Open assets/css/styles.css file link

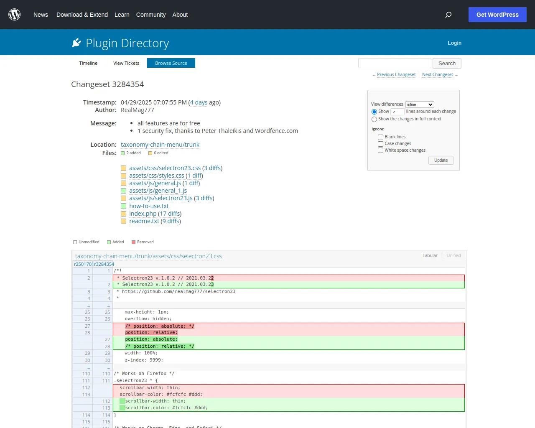[x=157, y=176]
